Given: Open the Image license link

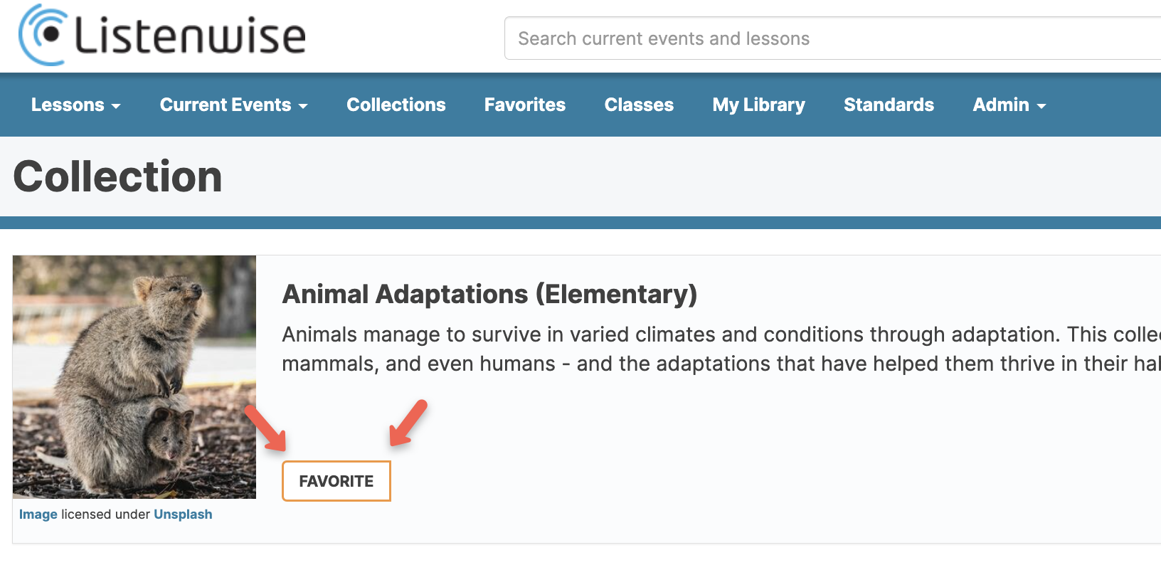Looking at the screenshot, I should pos(38,514).
